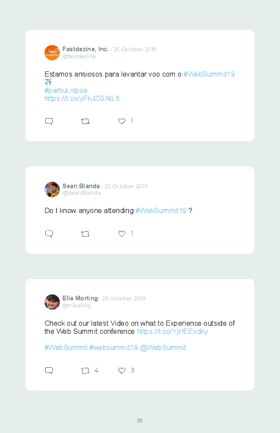Retweet Sean Blanda's tweet

[x=85, y=234]
